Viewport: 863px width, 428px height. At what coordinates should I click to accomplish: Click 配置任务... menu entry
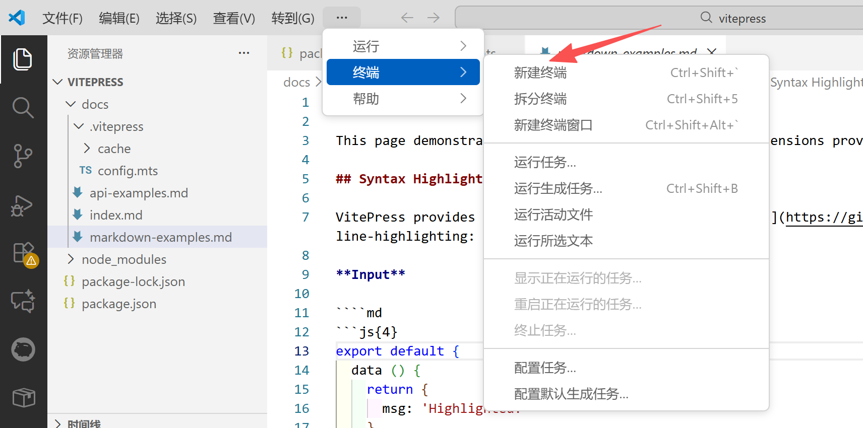pos(545,368)
